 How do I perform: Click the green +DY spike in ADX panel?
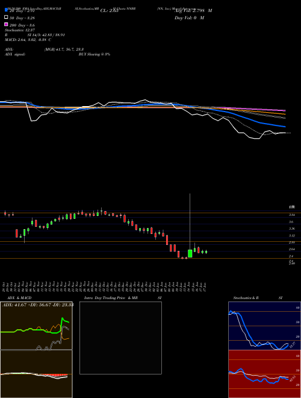63,319
